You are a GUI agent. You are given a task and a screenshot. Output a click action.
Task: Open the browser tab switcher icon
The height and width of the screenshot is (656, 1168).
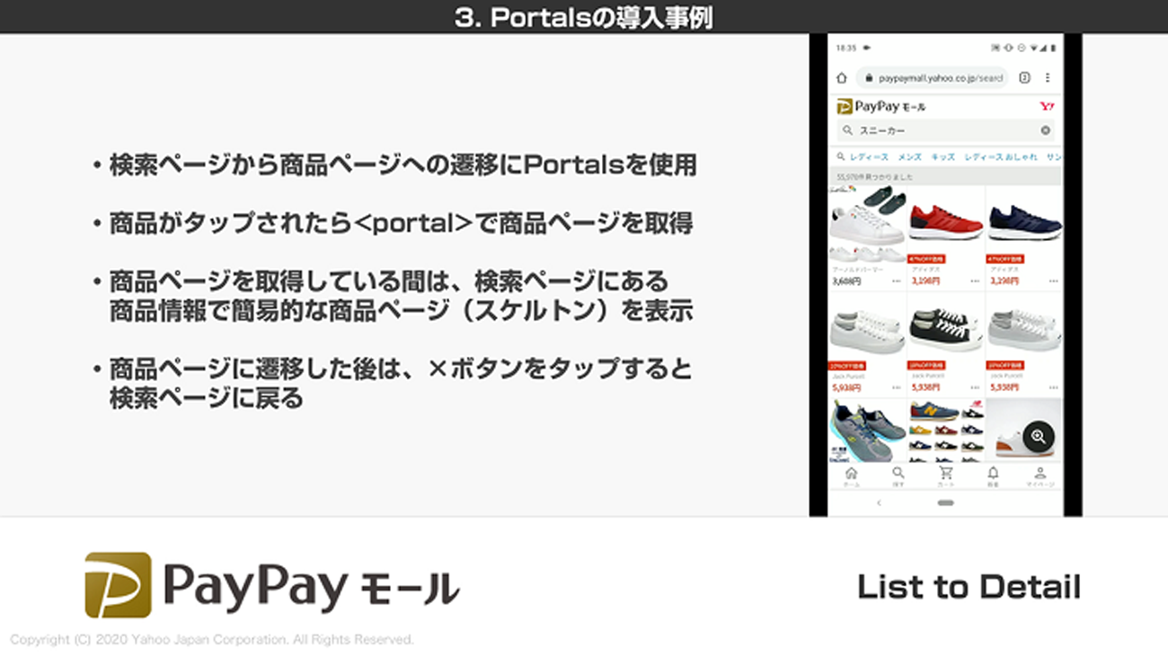coord(1024,78)
